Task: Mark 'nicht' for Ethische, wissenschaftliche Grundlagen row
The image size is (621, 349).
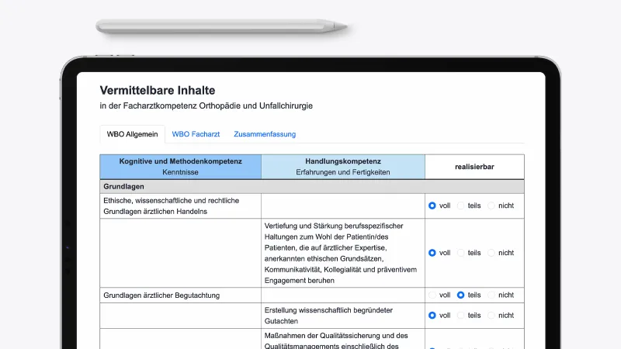Action: click(x=492, y=206)
